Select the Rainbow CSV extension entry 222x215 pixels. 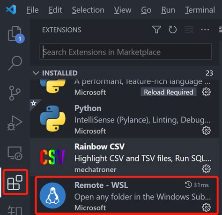coord(125,157)
